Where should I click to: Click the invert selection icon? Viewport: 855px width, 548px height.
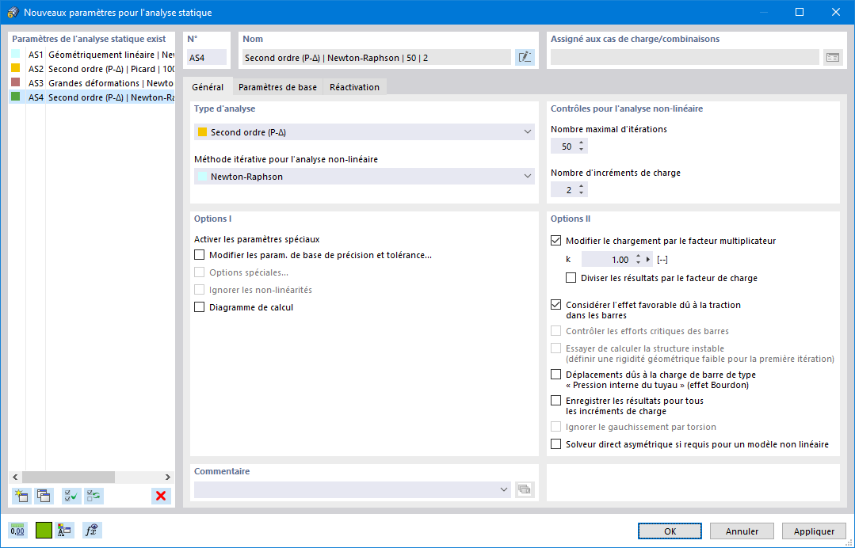tap(94, 496)
